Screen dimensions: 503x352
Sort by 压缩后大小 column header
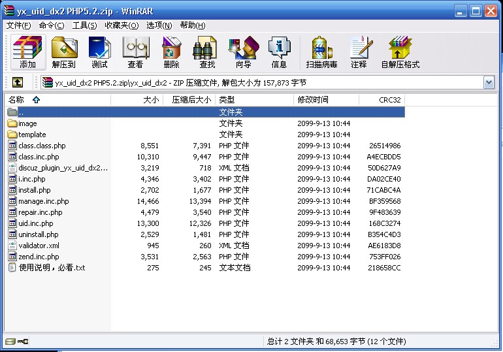click(x=189, y=100)
